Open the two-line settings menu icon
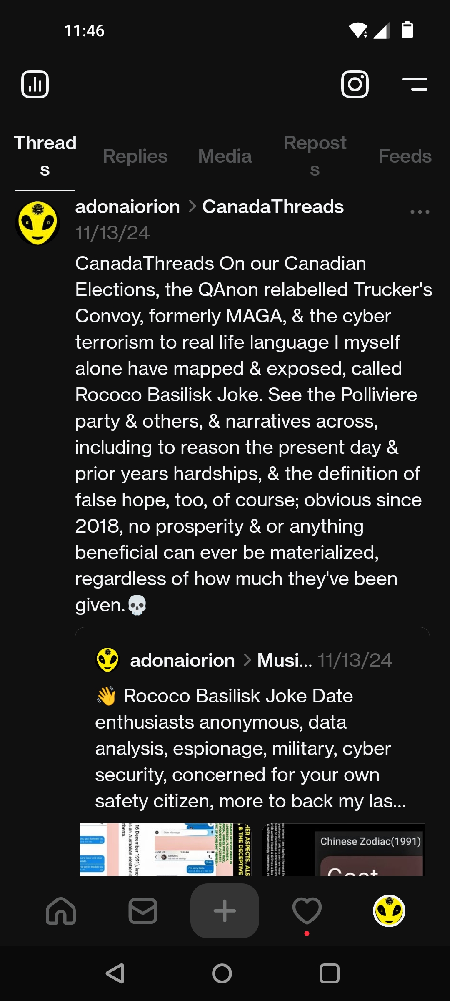 (415, 84)
